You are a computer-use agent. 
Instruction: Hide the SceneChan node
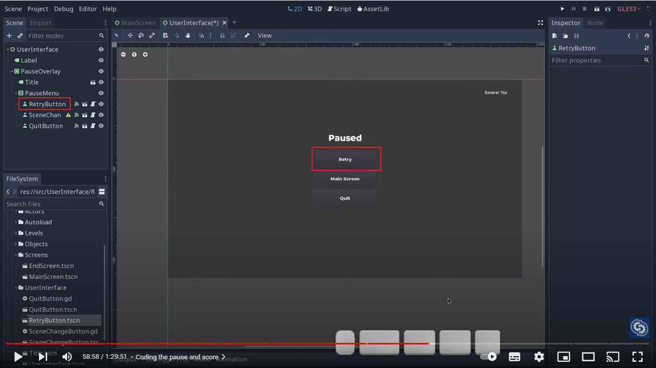point(101,115)
